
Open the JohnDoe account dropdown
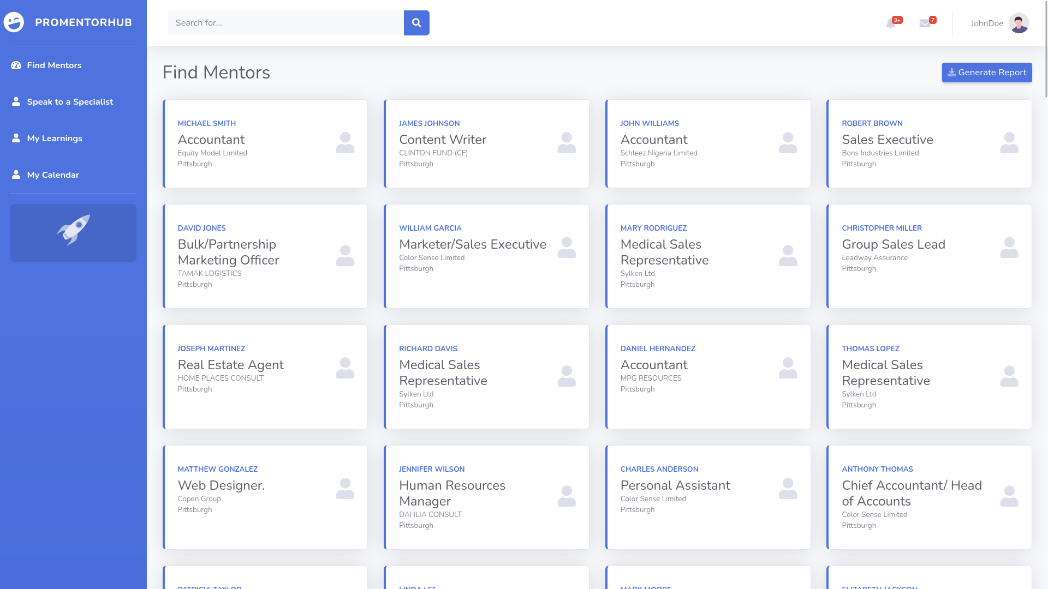[x=986, y=23]
